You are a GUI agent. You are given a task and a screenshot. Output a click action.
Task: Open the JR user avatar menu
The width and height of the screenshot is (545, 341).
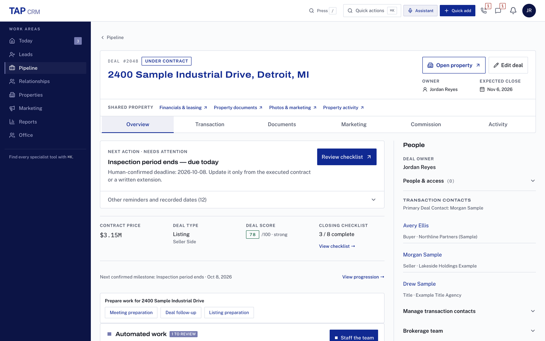tap(529, 11)
